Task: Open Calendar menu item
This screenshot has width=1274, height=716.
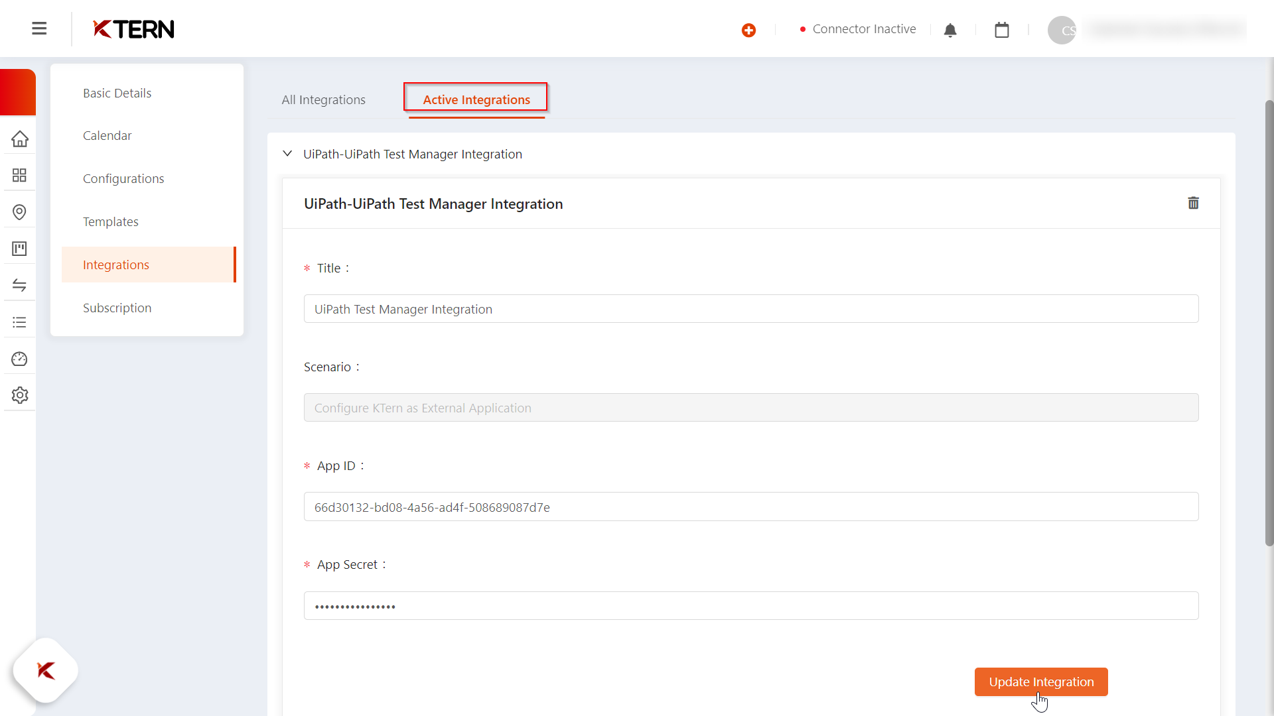Action: tap(107, 135)
